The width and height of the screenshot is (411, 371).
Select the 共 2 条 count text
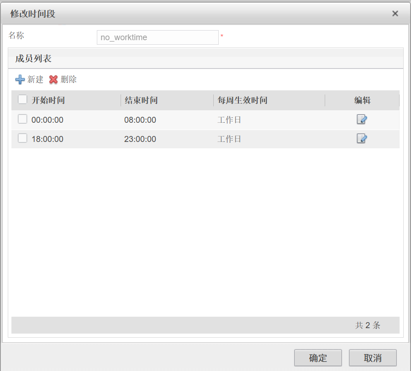click(x=368, y=325)
